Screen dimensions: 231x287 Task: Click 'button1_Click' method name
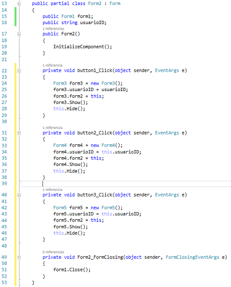(x=95, y=70)
